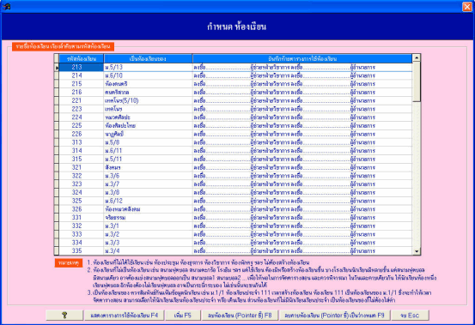Select room code cell 333
This screenshot has width=475, height=325.
[x=82, y=234]
